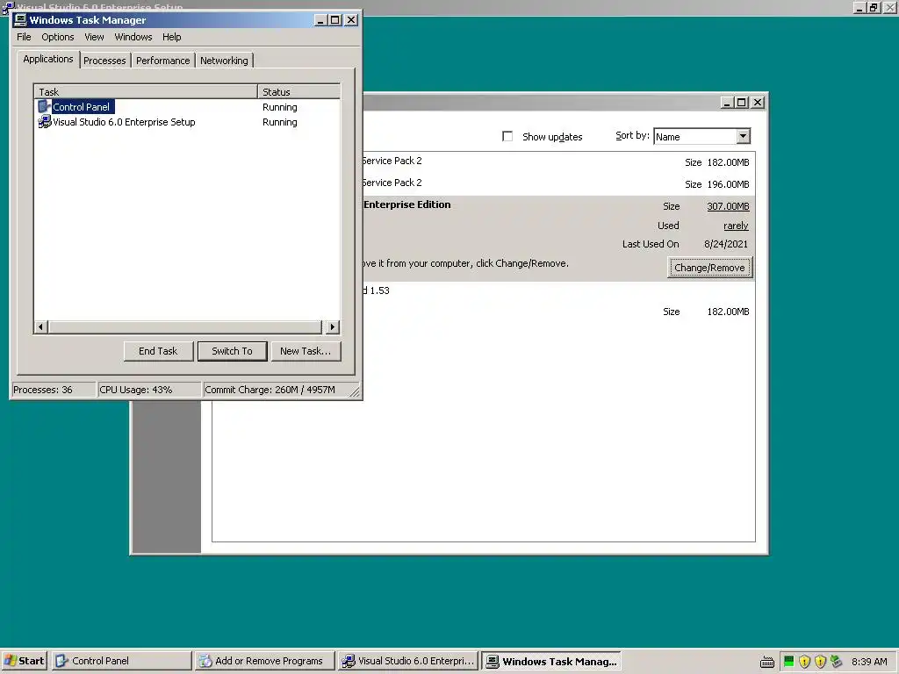Image resolution: width=899 pixels, height=674 pixels.
Task: Click Visual Studio 6.0 Enterpri... taskbar icon
Action: [x=348, y=661]
